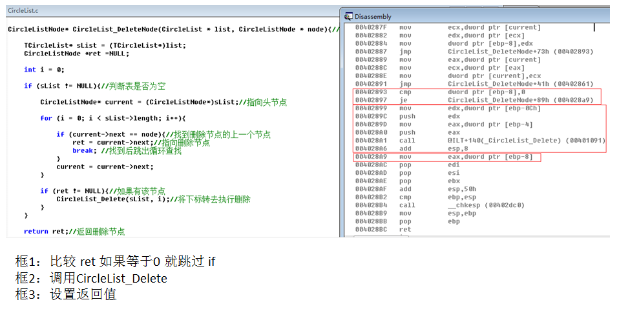Click the Disassembly window title text
This screenshot has height=311, width=619.
pyautogui.click(x=373, y=17)
